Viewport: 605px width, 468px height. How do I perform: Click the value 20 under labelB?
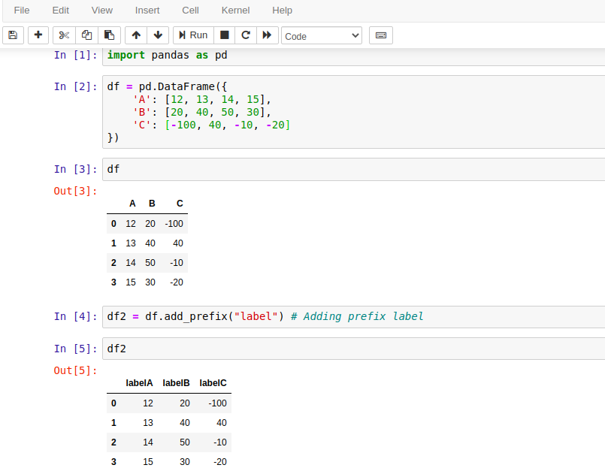point(185,403)
